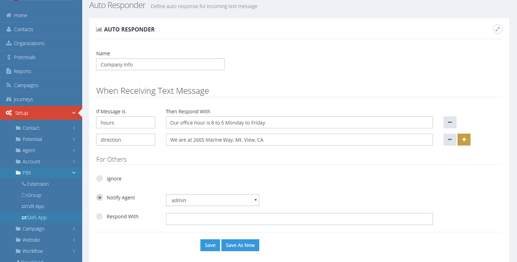Add a new rule with the plus icon

point(464,140)
